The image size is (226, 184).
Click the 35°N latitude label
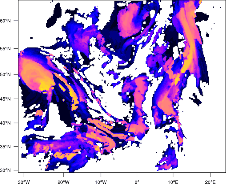point(5,147)
